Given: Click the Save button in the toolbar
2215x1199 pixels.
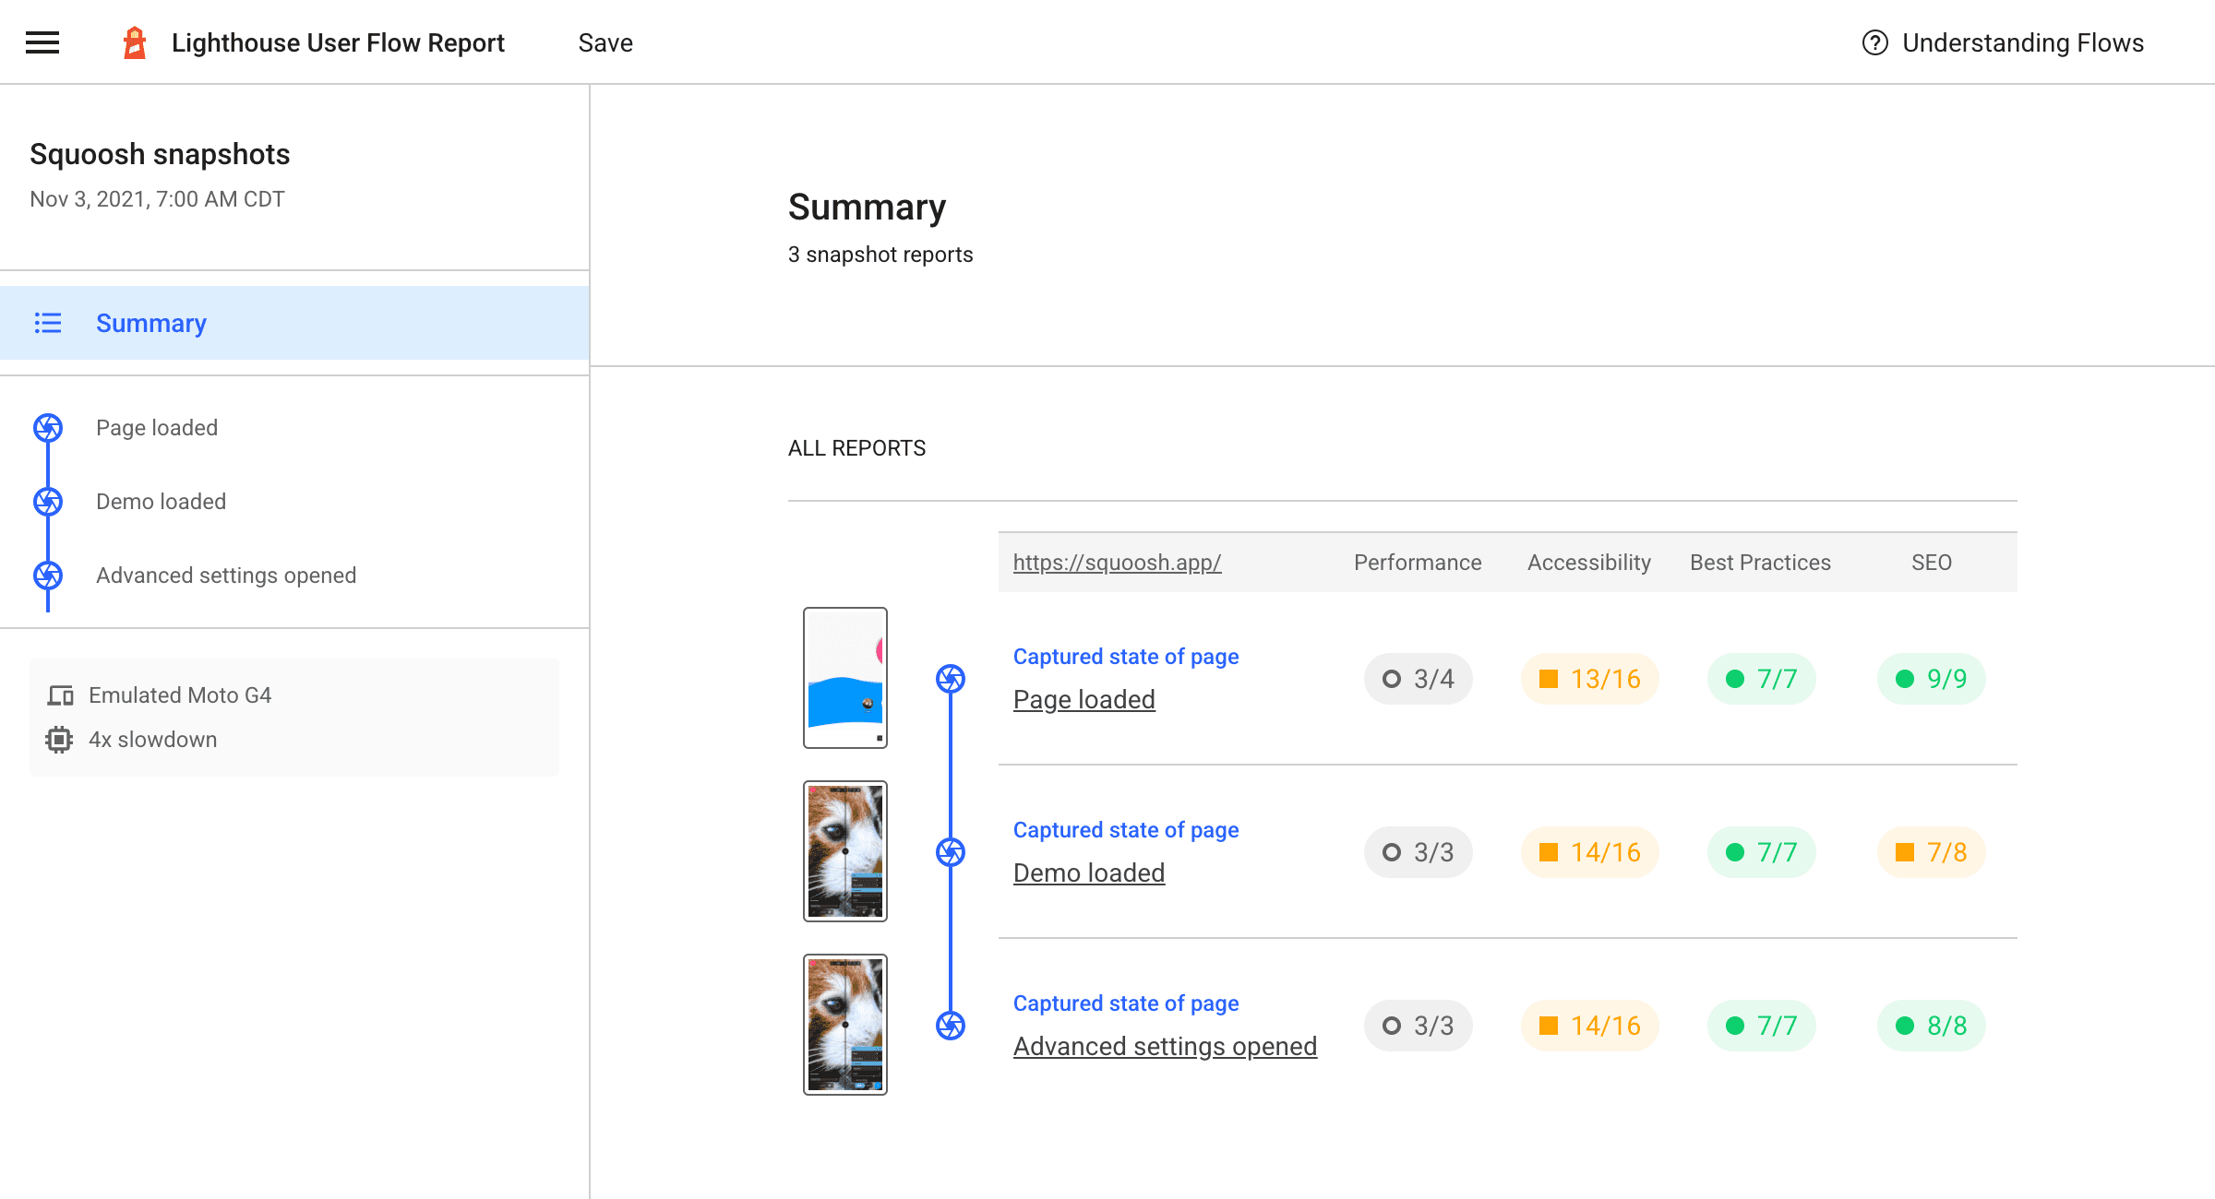Looking at the screenshot, I should [x=607, y=42].
